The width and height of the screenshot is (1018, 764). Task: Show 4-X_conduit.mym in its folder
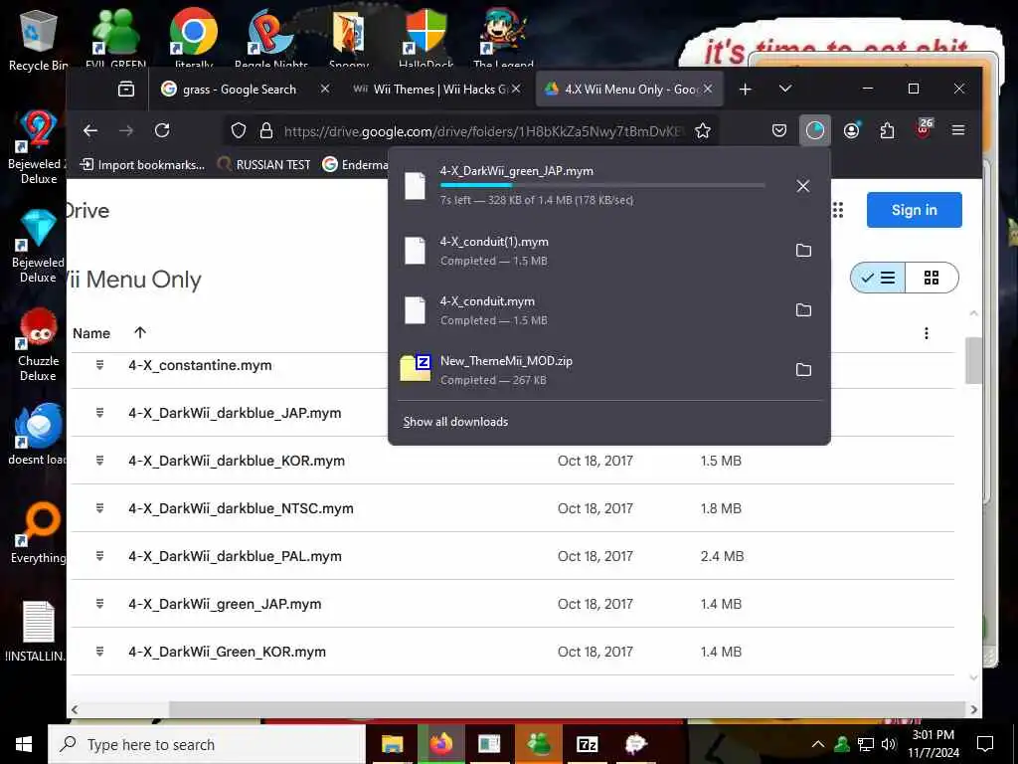(x=803, y=310)
